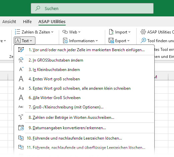Select 'Zahlen oder Beträge in Worten Ausschreiben...'
Image resolution: width=174 pixels, height=157 pixels.
(84, 117)
